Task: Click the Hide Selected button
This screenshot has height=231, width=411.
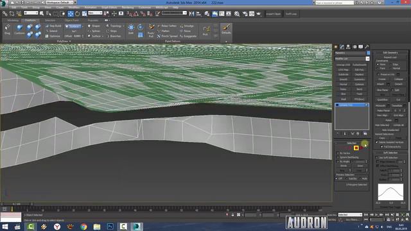Action: [382, 125]
